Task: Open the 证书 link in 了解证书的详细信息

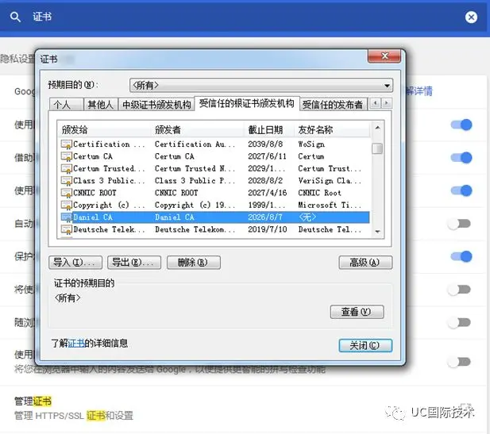Action: point(76,344)
